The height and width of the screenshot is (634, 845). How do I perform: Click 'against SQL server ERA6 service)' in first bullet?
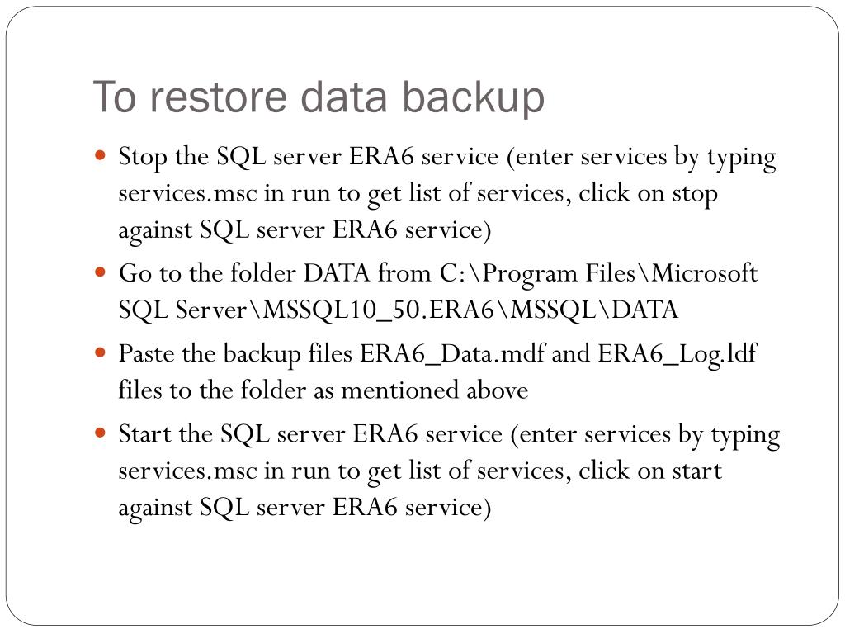tap(305, 231)
